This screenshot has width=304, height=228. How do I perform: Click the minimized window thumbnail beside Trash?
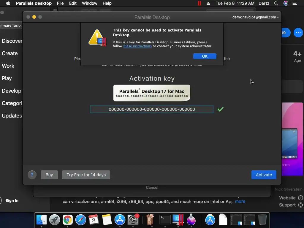click(249, 220)
